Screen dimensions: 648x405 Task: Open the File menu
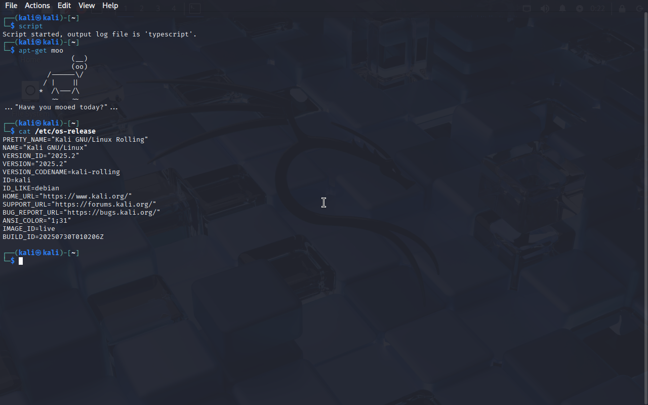point(11,6)
